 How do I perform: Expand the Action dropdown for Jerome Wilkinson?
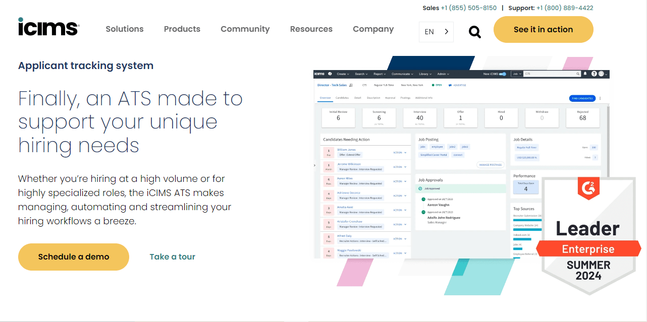click(400, 167)
